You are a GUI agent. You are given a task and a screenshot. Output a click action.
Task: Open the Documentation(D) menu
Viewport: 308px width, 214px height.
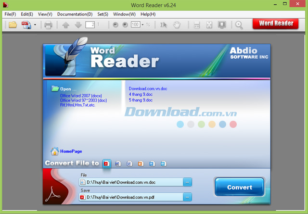tap(75, 14)
